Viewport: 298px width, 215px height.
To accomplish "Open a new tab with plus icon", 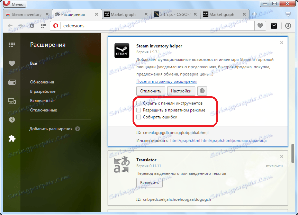I will click(x=254, y=14).
